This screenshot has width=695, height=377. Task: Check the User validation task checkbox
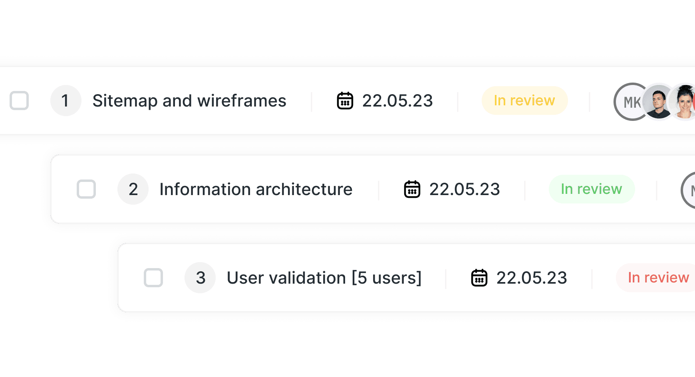[x=153, y=278]
